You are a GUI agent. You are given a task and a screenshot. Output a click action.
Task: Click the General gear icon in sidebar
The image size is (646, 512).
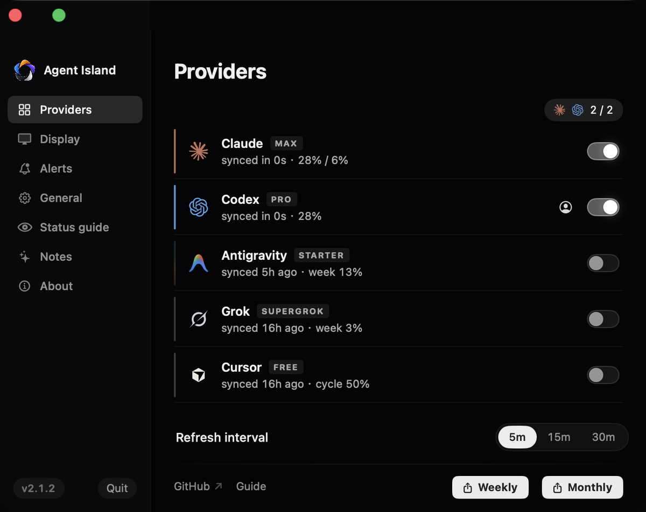24,198
